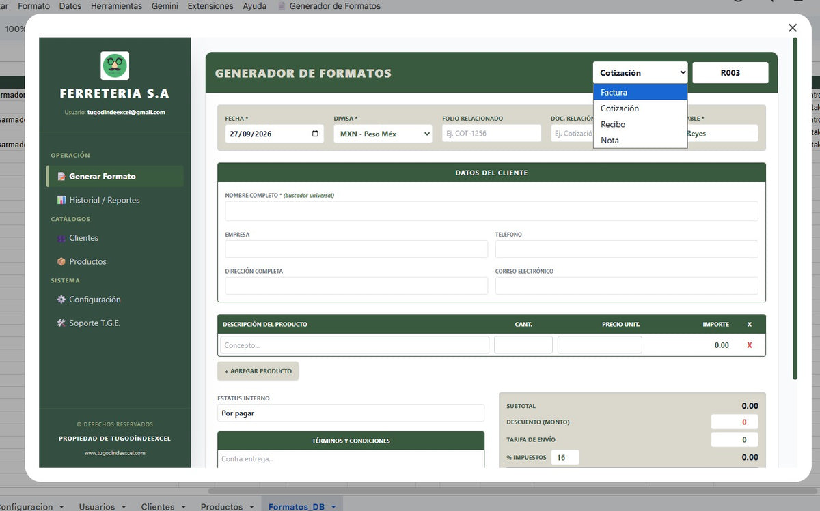Go to Generar Formato in sidebar
The image size is (820, 511).
pos(115,176)
